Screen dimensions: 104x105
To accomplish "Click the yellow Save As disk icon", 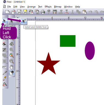I will (x=25, y=12).
